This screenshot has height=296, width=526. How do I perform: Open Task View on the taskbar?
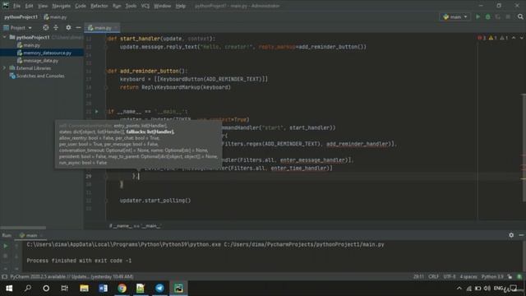(x=64, y=289)
